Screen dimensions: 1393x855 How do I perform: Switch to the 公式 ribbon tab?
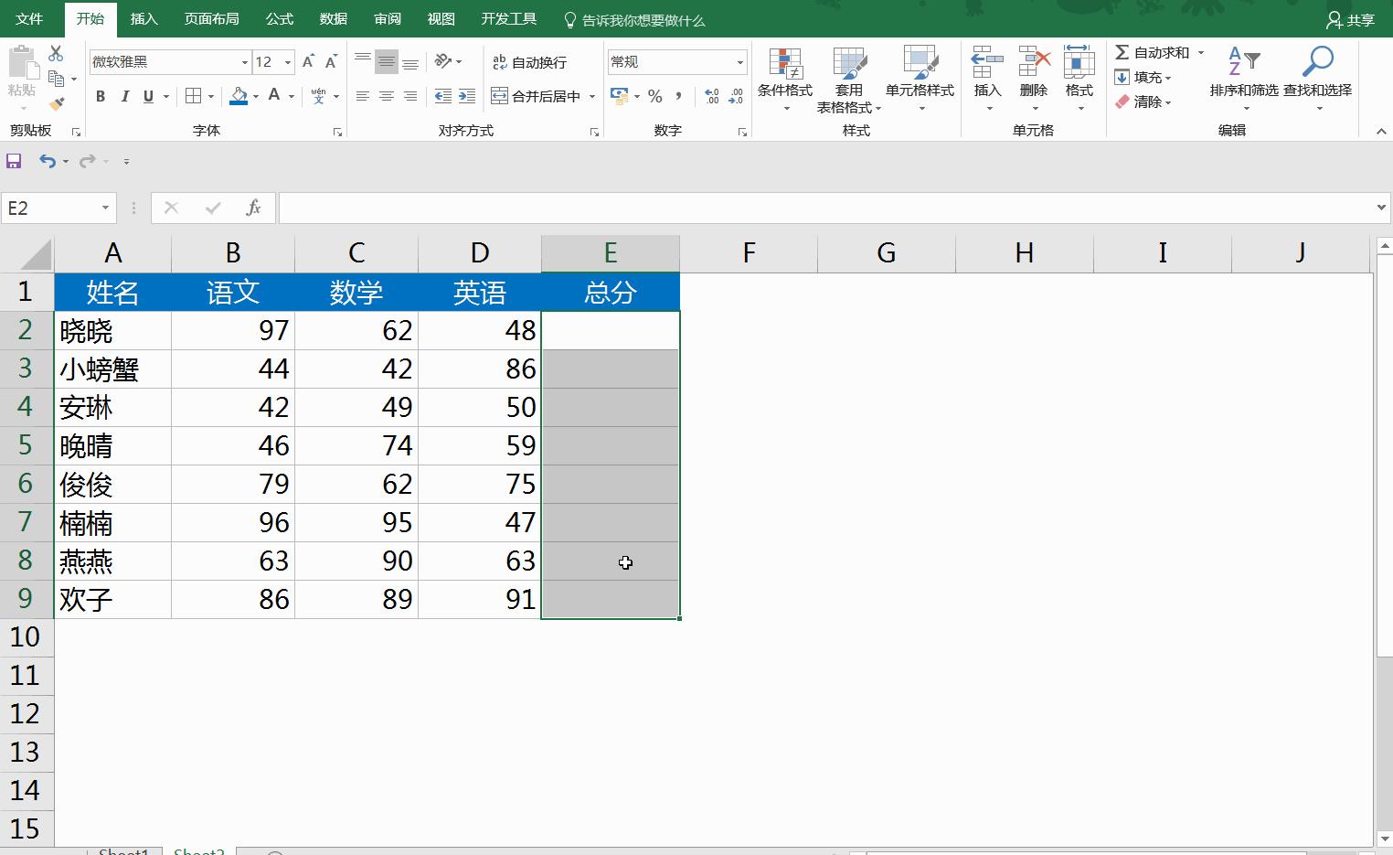(279, 18)
